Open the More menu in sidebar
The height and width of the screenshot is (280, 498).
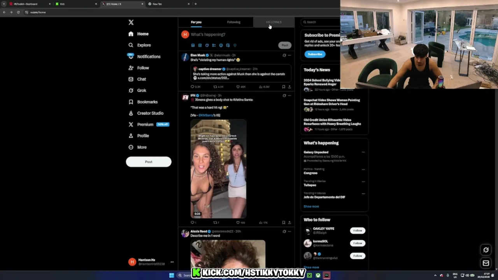click(137, 147)
